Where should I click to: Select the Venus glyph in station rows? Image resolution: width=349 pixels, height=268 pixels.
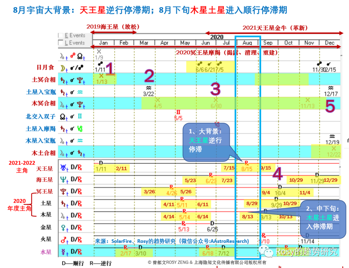(64, 227)
